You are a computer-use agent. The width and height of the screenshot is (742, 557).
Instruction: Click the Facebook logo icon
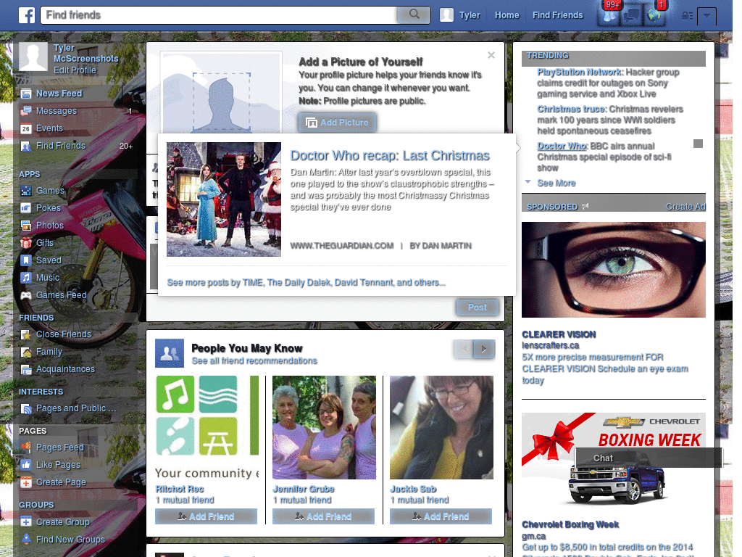27,15
